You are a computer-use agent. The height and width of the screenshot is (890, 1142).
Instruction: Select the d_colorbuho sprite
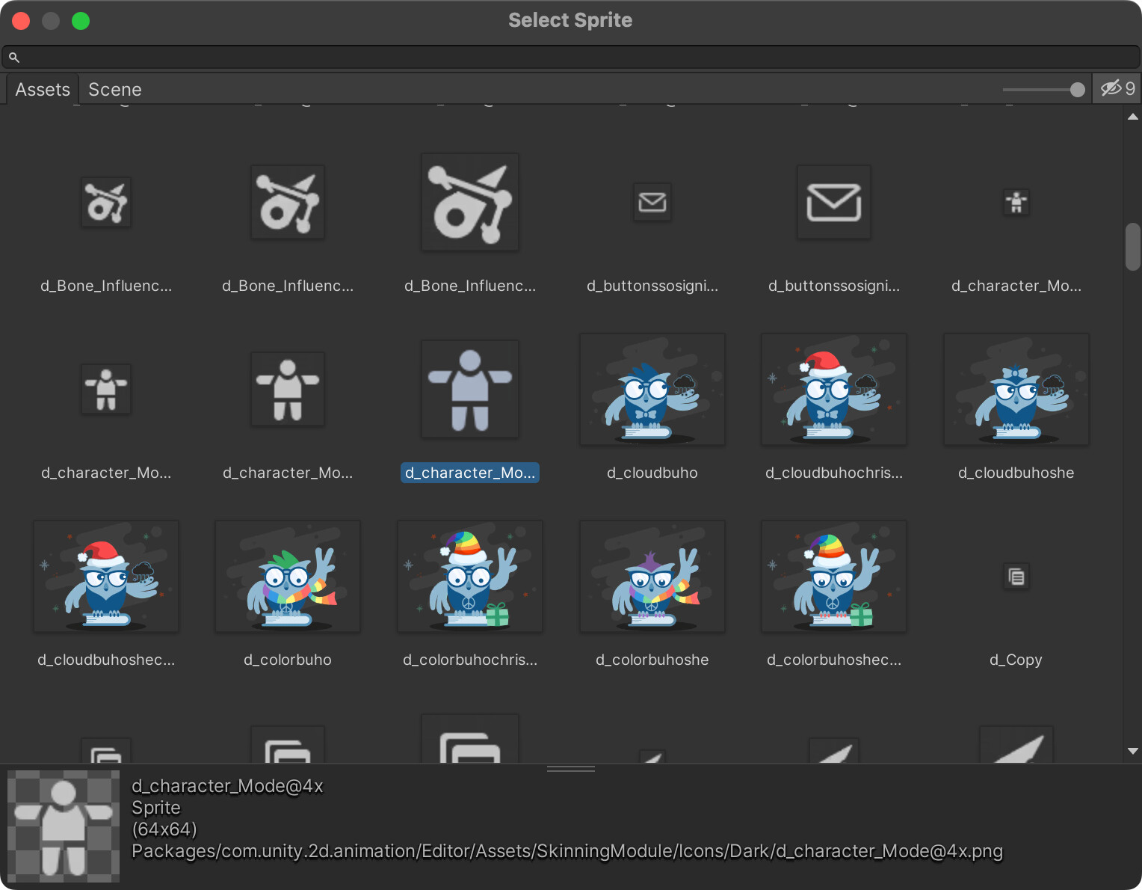[x=287, y=576]
